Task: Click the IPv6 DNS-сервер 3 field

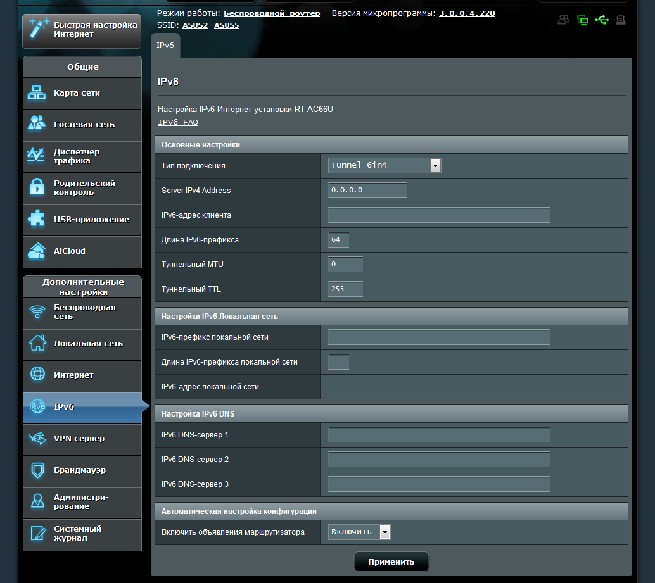Action: [439, 484]
